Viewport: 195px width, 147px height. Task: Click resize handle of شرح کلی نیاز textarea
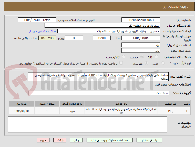[x=29, y=80]
